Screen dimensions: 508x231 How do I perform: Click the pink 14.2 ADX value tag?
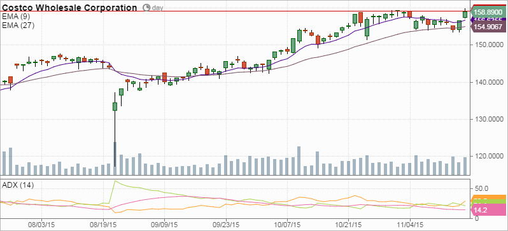[x=489, y=210]
